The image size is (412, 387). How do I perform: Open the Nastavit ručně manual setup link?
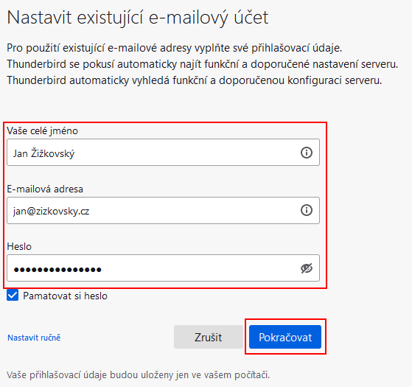(34, 338)
